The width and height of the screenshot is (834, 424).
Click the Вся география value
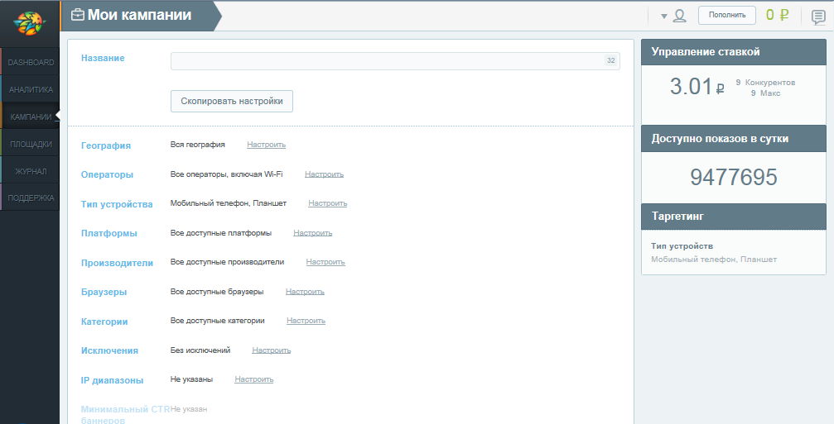point(198,145)
